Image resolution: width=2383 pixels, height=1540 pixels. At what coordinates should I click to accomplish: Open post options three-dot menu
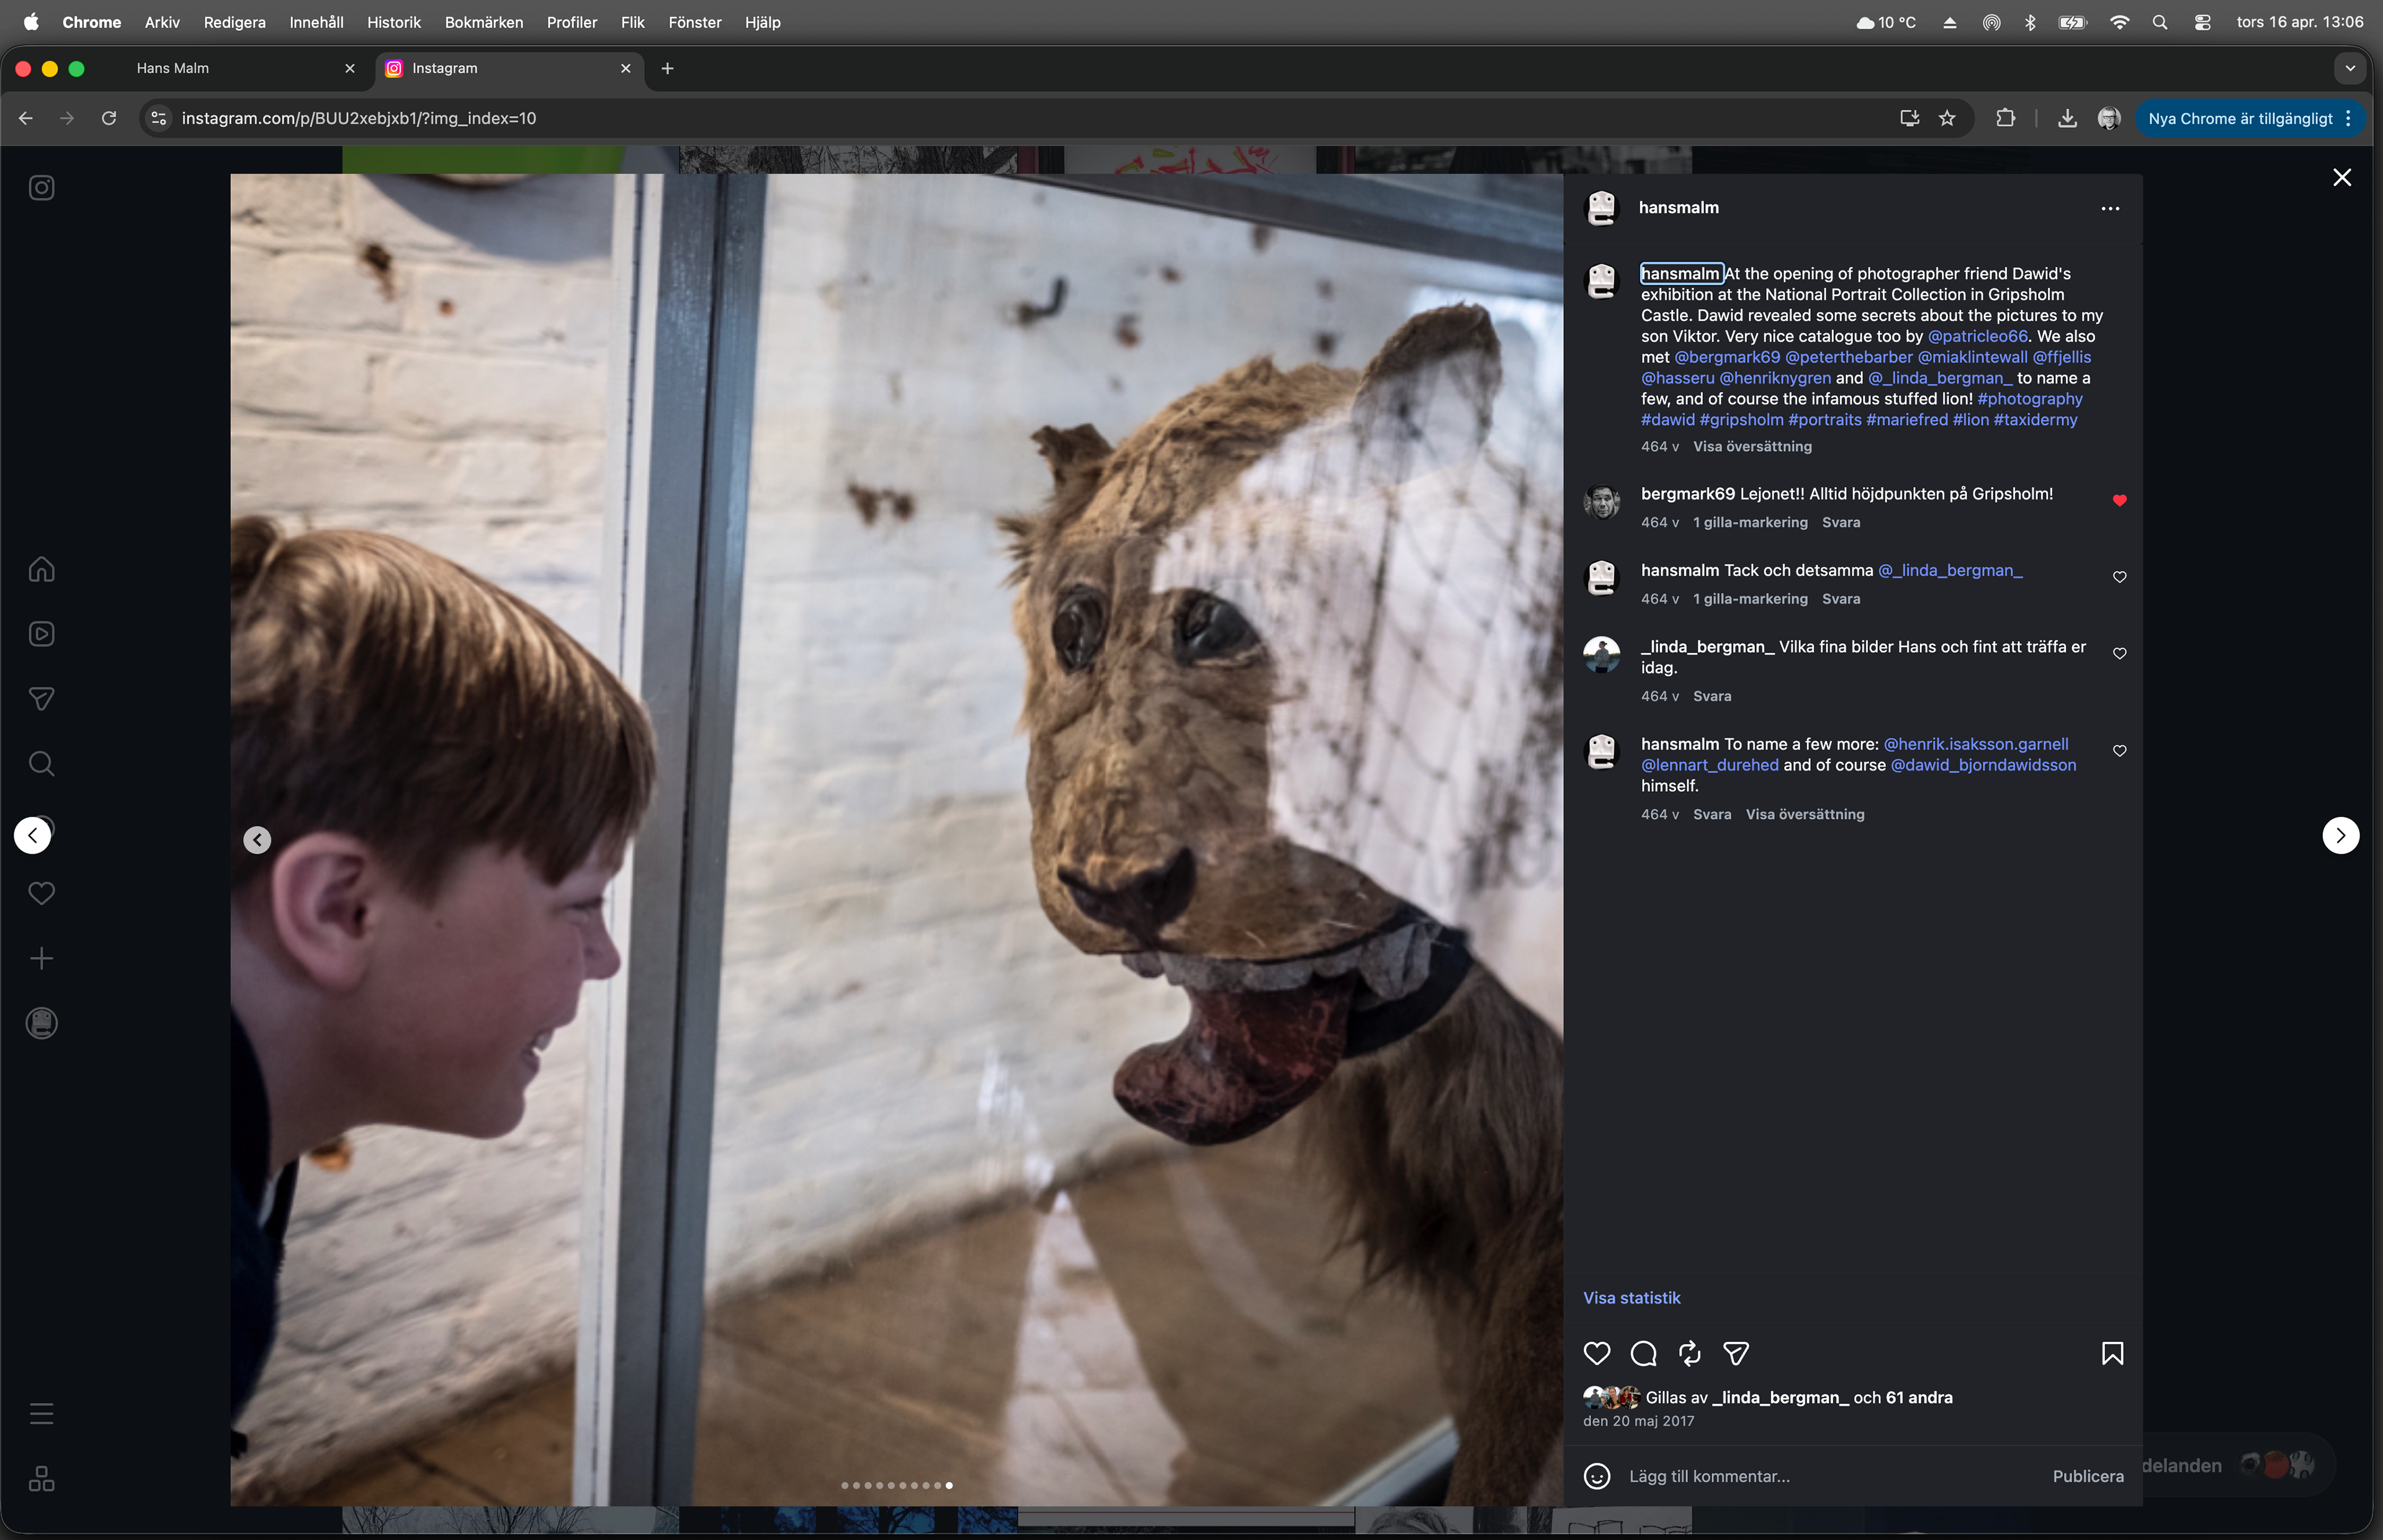[x=2110, y=208]
